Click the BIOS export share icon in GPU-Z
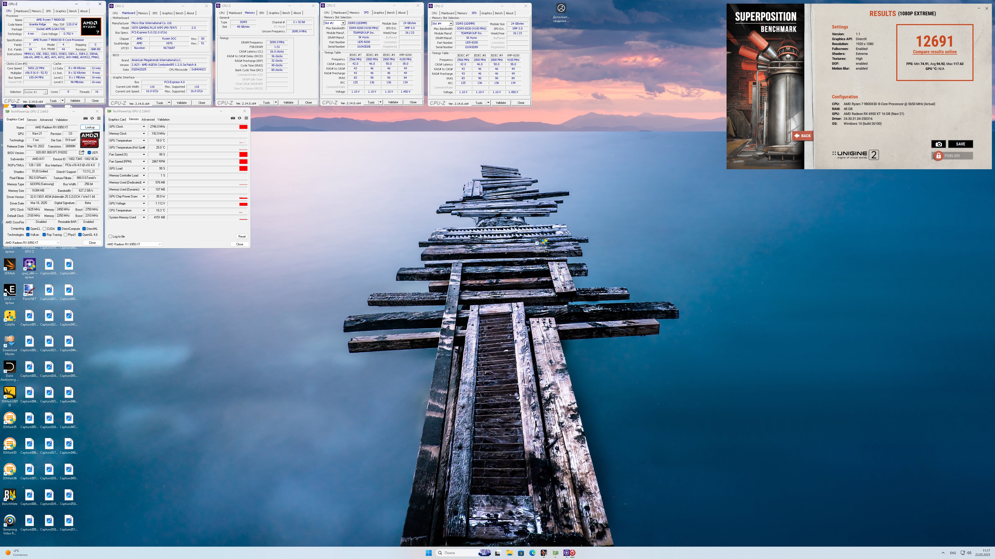 pyautogui.click(x=82, y=152)
